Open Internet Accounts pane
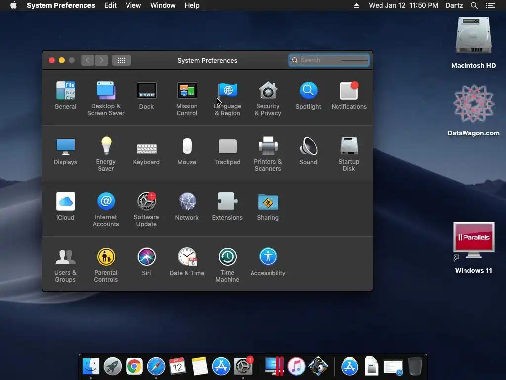This screenshot has width=506, height=380. tap(106, 209)
